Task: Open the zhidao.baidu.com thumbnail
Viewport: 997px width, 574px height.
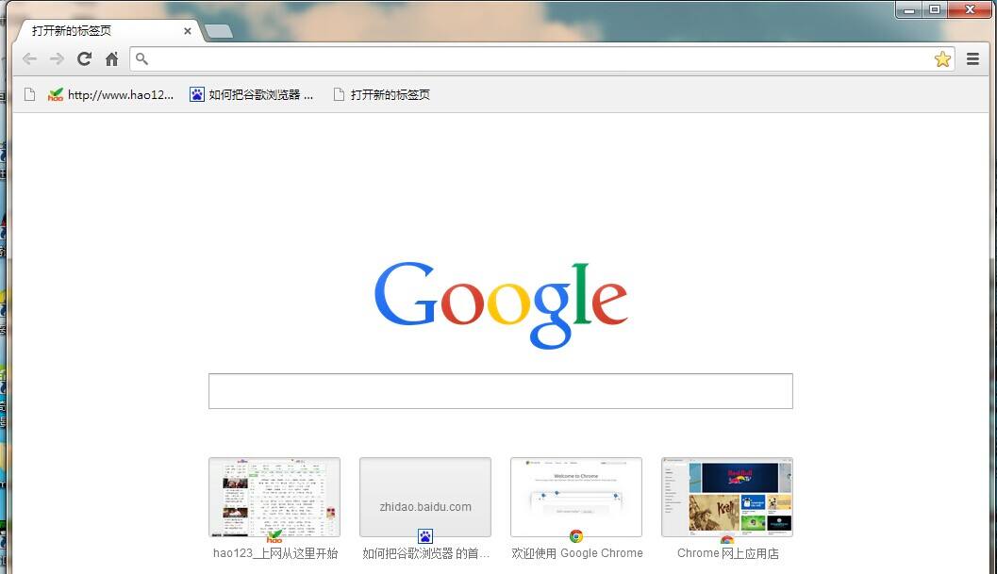Action: click(x=425, y=497)
